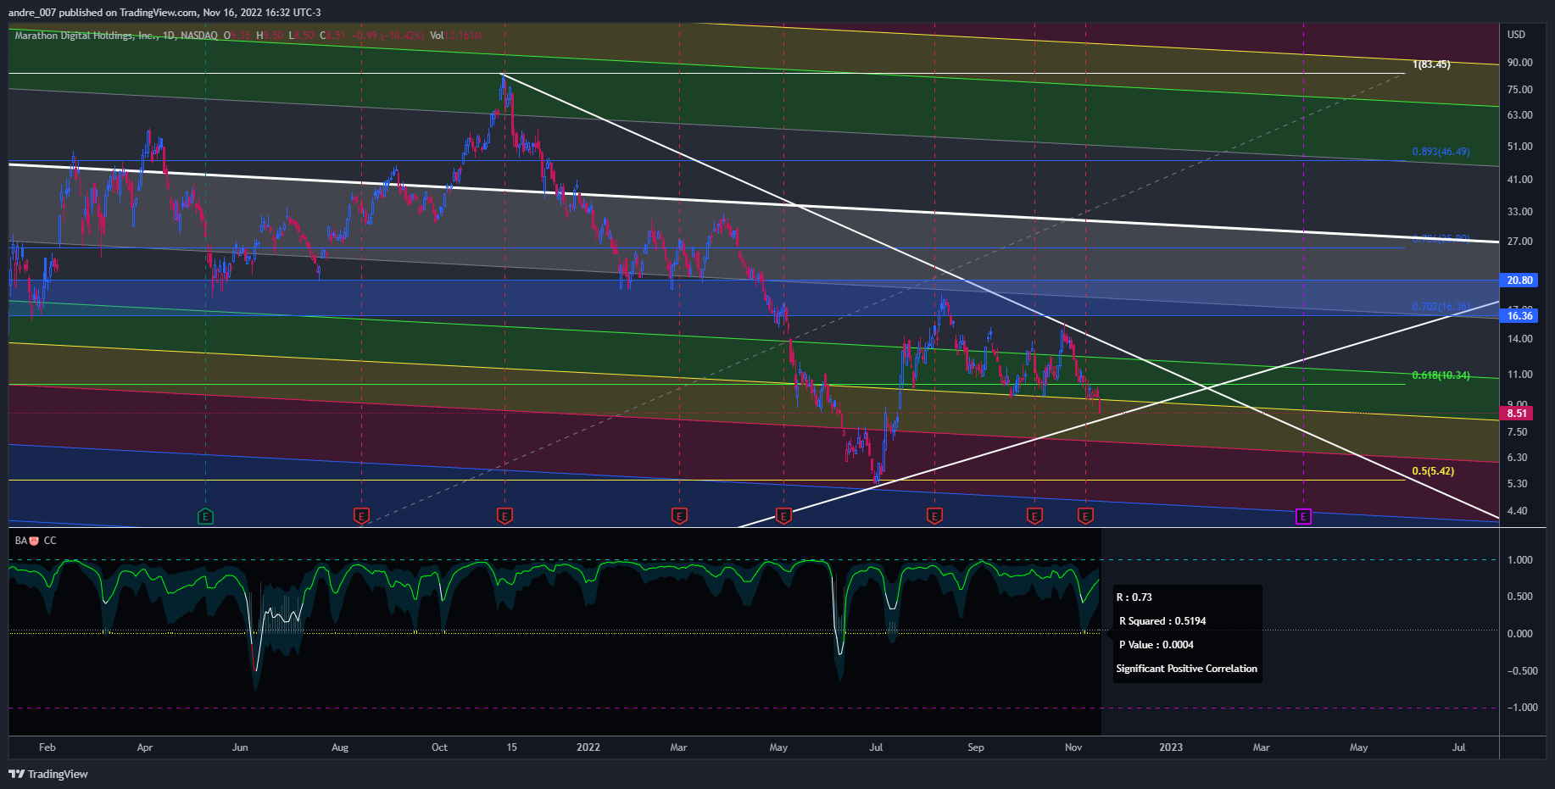Click the TradingView logo in the footer
The width and height of the screenshot is (1555, 789).
tap(48, 774)
